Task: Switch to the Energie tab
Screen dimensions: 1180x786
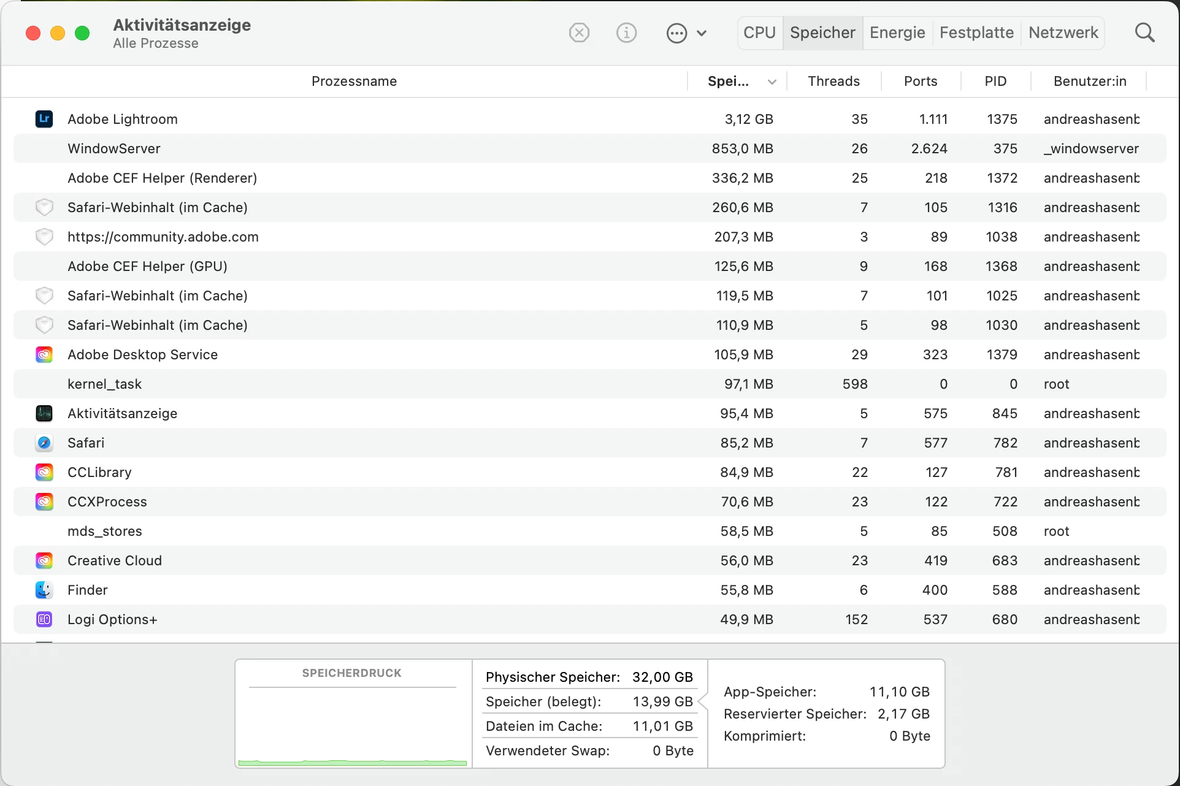Action: (897, 32)
